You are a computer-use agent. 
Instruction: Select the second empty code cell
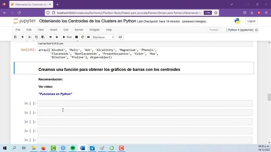pos(145,113)
